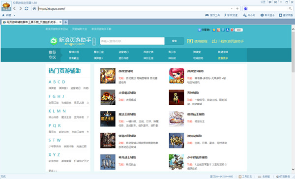Open 开小号 toolbar item
The height and width of the screenshot is (179, 295).
(249, 15)
